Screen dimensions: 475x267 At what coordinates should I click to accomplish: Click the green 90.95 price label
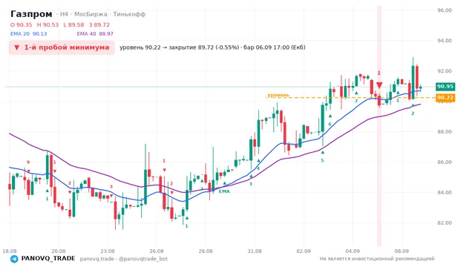445,87
